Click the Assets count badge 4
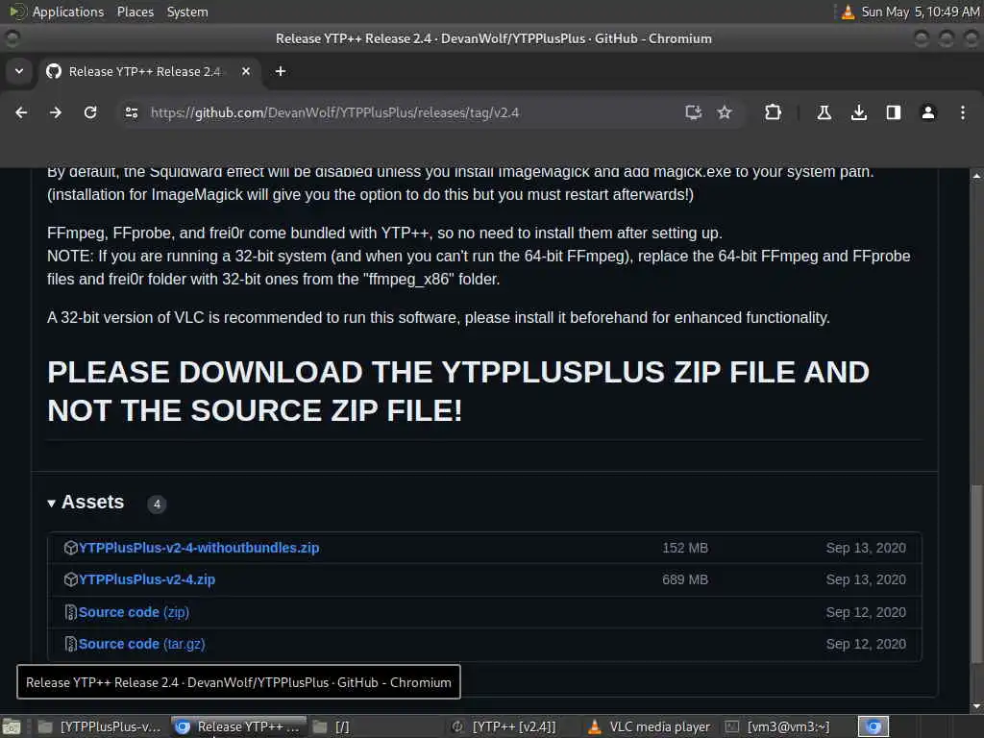This screenshot has width=984, height=738. click(x=157, y=504)
